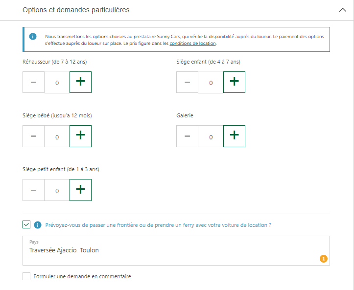The image size is (354, 290).
Task: Decrease Réhausseur count with minus
Action: coord(33,82)
